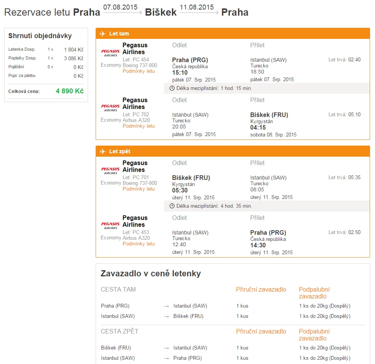Click the airplane icon beside Let tam
The width and height of the screenshot is (375, 364).
(103, 34)
